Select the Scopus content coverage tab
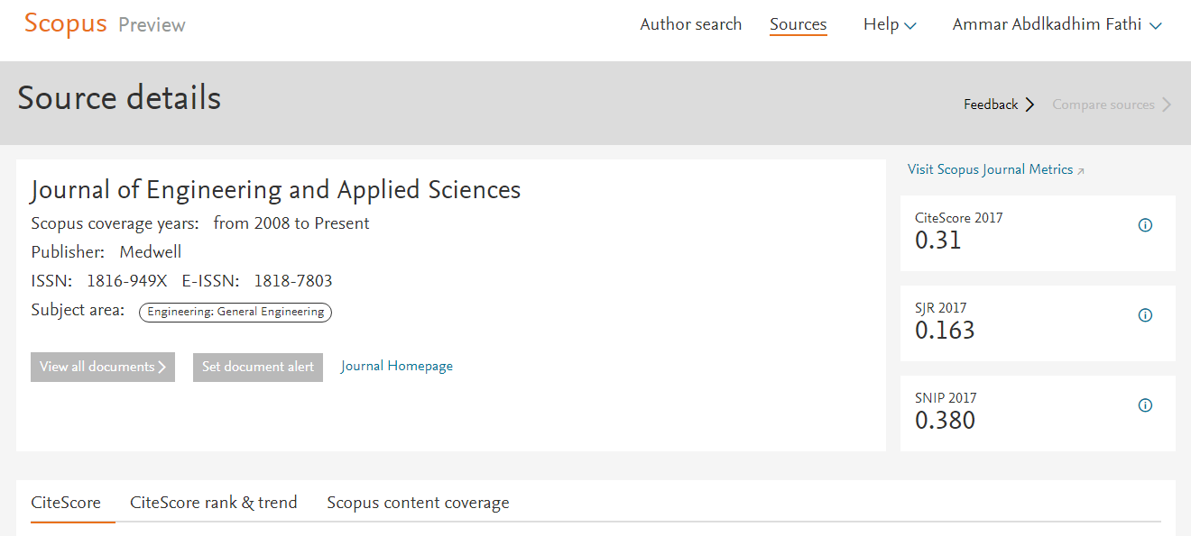The height and width of the screenshot is (536, 1191). click(x=418, y=503)
